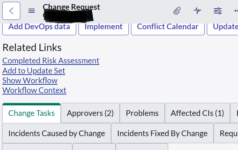Open the more options ellipsis

click(x=235, y=11)
